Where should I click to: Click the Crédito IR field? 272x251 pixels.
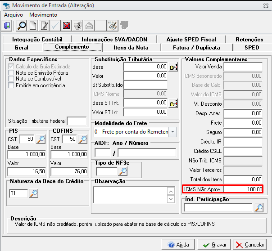click(243, 142)
